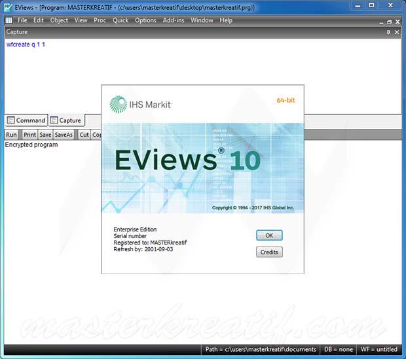Click the 'Enterprise Edition' label
The image size is (406, 359).
pos(135,230)
